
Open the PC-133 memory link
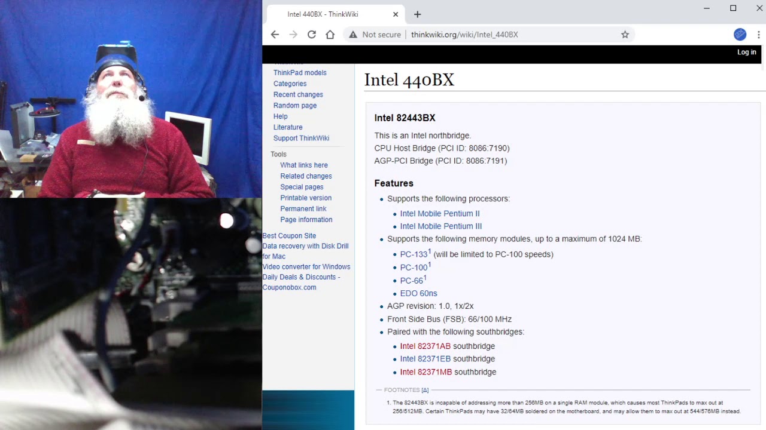[x=414, y=254]
